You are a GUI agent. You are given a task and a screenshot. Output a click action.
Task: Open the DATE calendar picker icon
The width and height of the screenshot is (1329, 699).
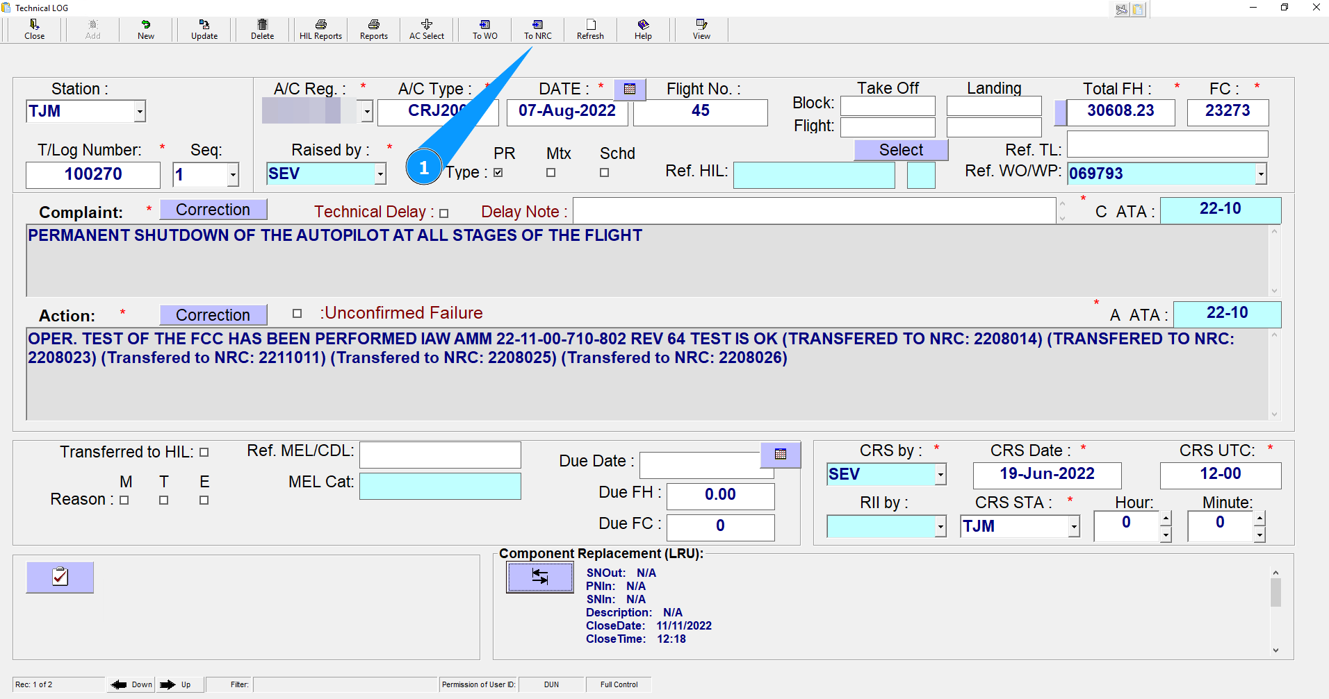coord(630,89)
